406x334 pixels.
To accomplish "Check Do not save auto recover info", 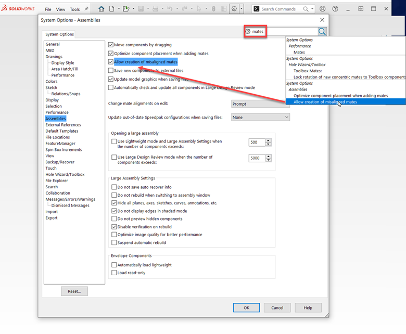I will [x=114, y=187].
